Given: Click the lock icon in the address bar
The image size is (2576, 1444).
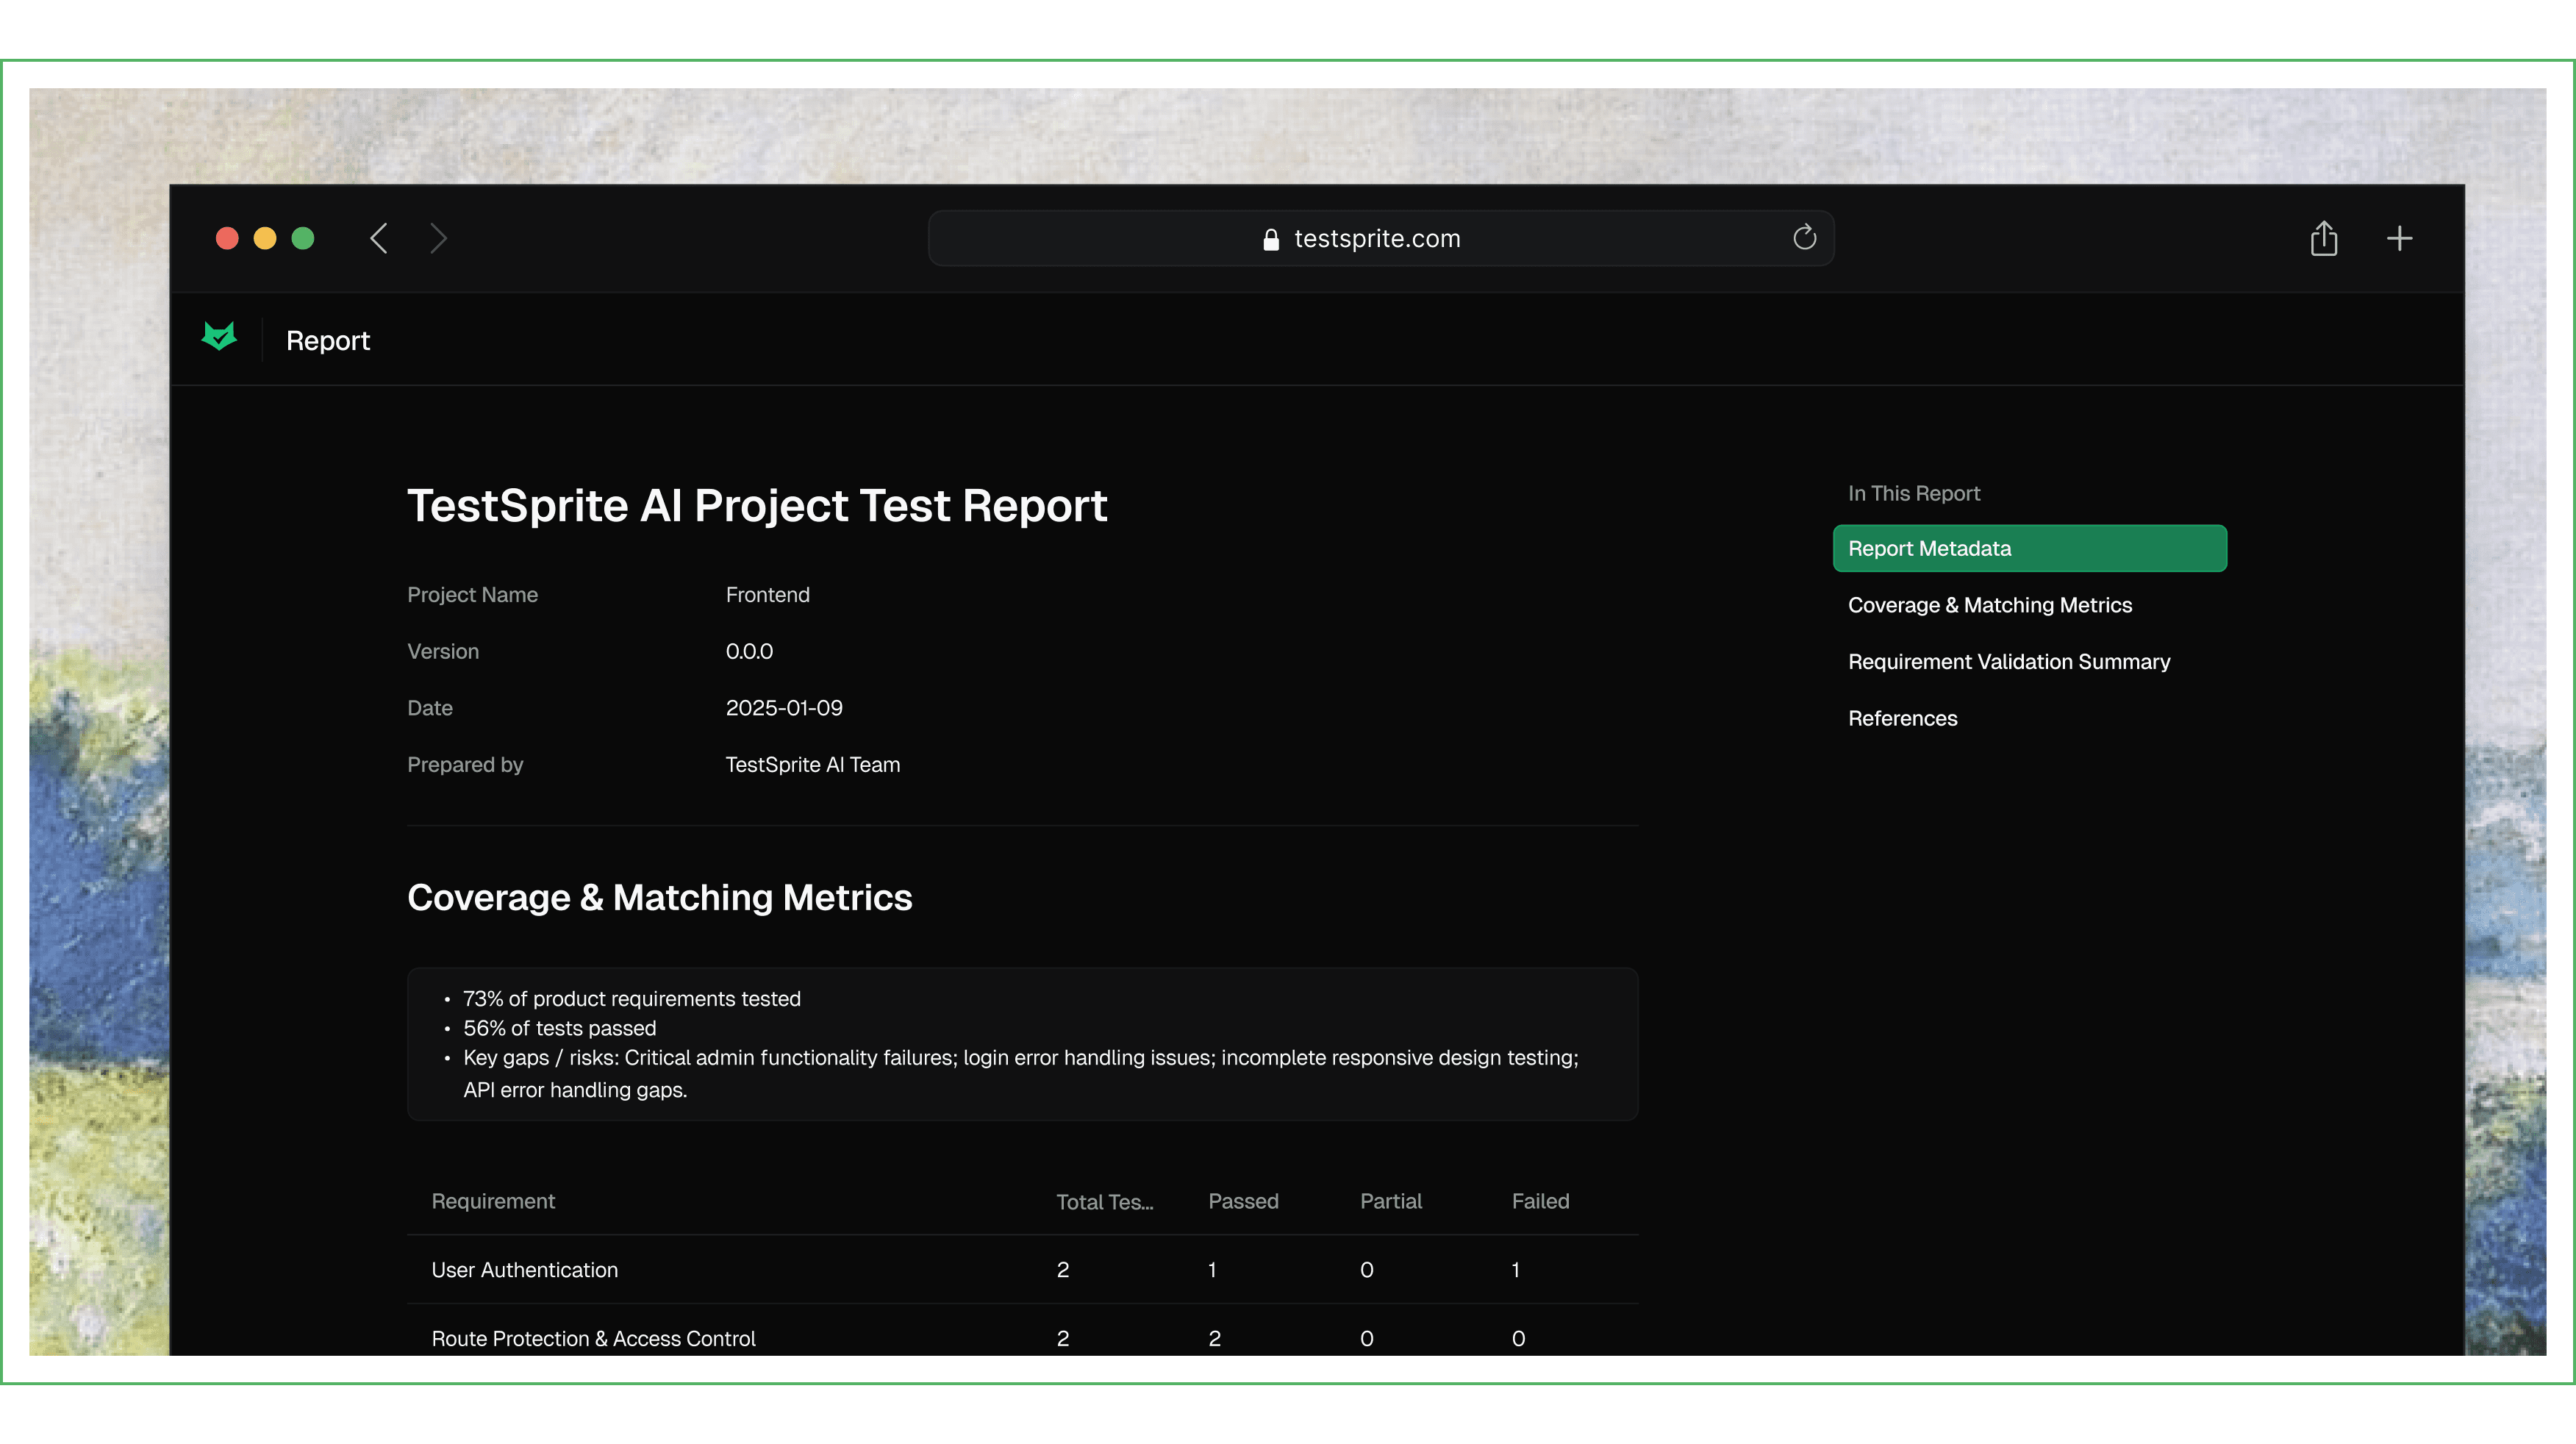Looking at the screenshot, I should pyautogui.click(x=1271, y=240).
